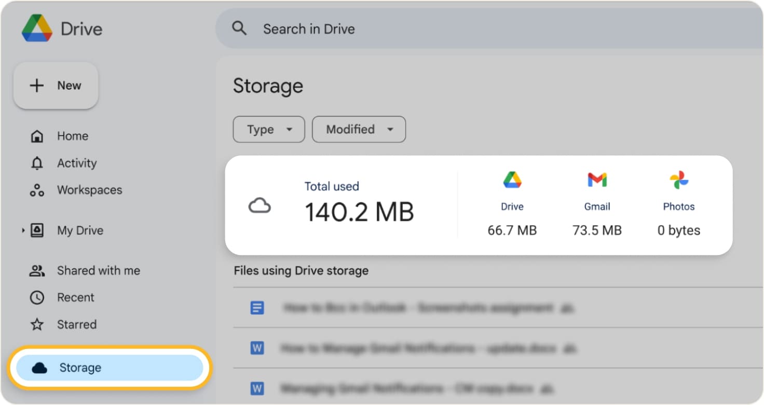Click the New button

(x=56, y=85)
